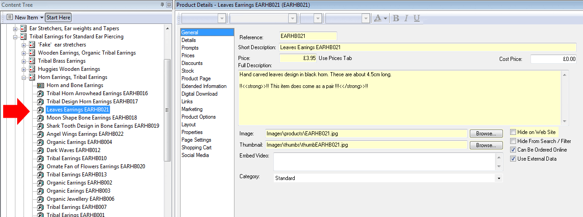
Task: Click the Bold formatting icon
Action: click(396, 18)
